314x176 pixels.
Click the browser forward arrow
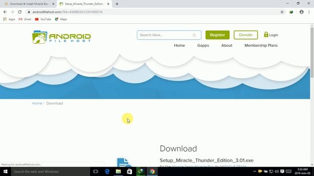click(x=12, y=12)
